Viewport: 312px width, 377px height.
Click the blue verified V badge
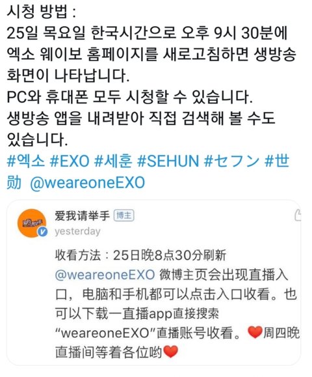(43, 232)
